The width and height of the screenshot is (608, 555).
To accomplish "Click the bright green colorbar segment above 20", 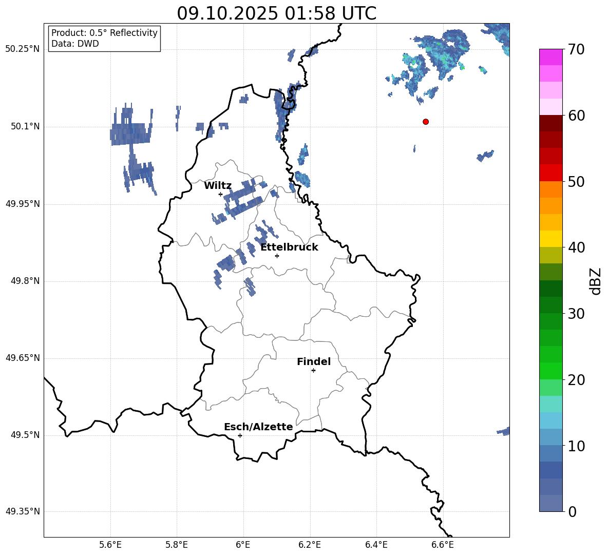I will [550, 371].
